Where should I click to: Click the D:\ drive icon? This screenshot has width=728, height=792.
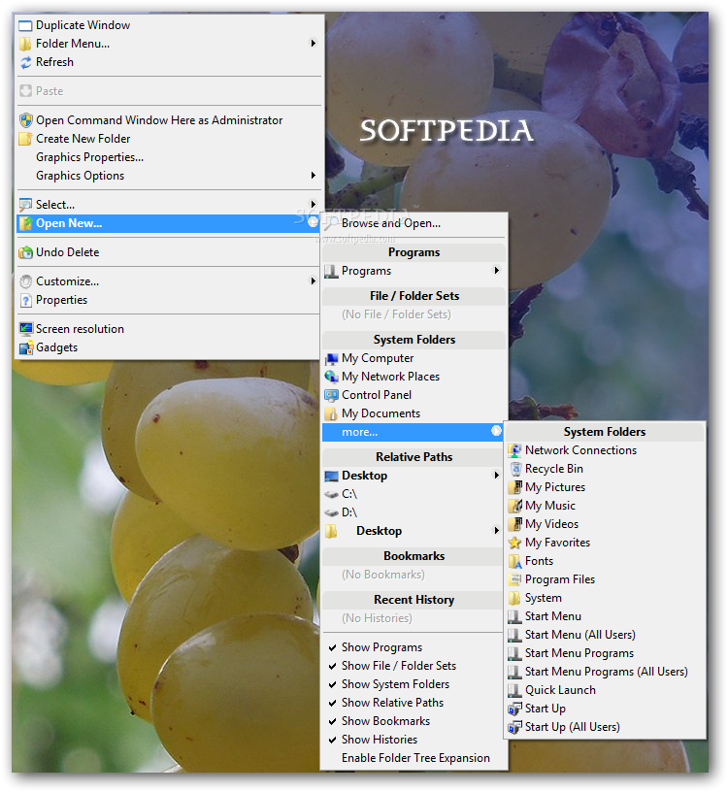pos(331,512)
